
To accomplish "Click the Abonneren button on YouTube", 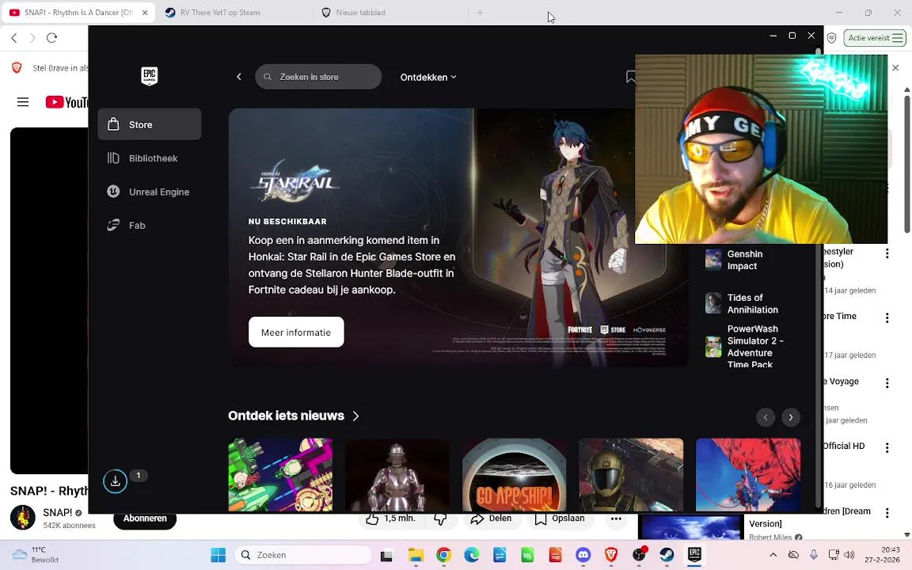I will coord(145,519).
